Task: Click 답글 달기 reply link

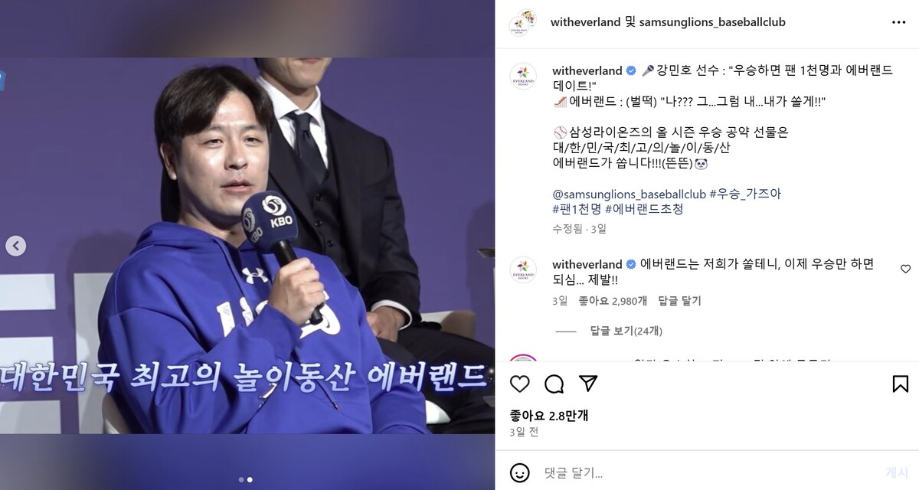Action: pos(680,302)
